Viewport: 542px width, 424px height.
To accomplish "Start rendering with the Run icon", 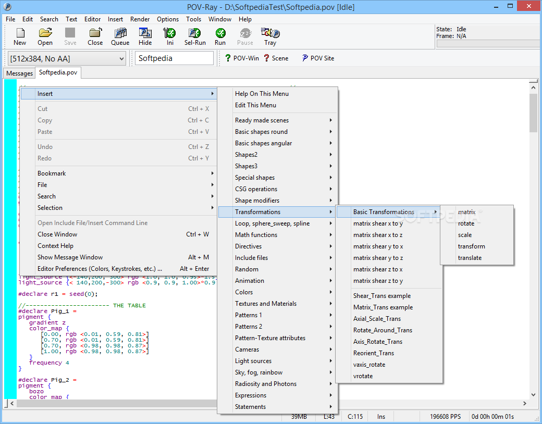I will click(220, 36).
